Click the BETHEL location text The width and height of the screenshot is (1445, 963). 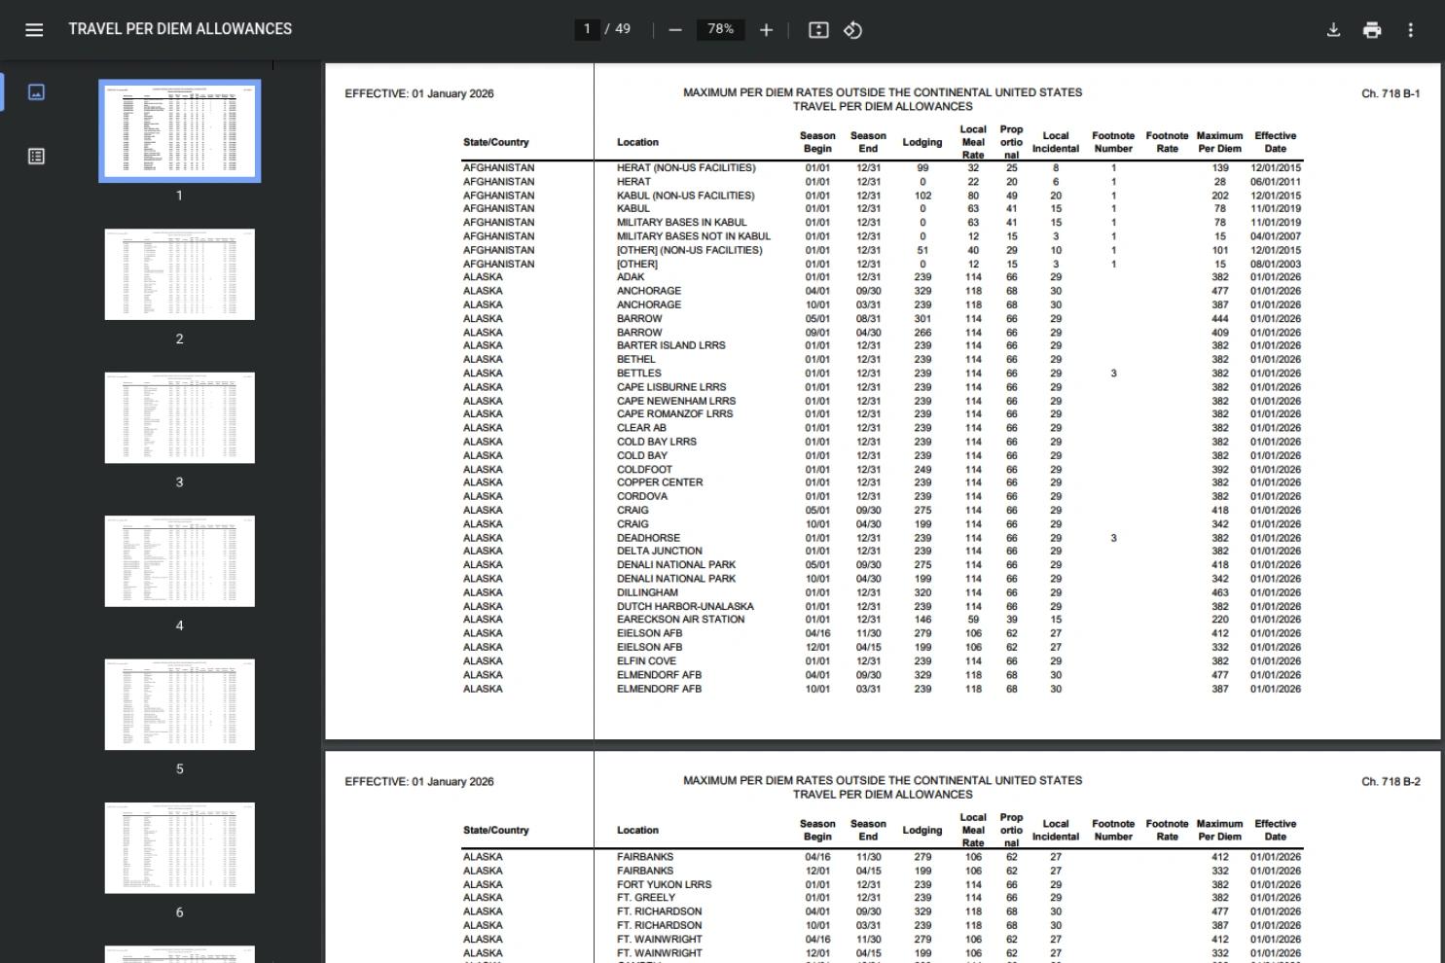coord(636,360)
